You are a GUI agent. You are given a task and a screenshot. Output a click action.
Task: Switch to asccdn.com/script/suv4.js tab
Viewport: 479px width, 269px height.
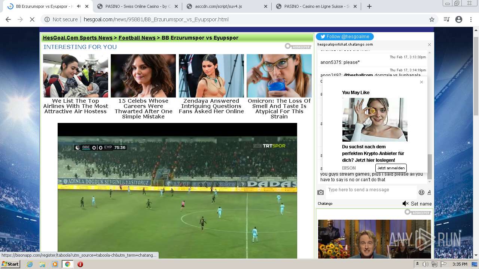(218, 6)
